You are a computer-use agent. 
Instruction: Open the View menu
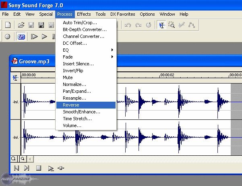tap(30, 14)
